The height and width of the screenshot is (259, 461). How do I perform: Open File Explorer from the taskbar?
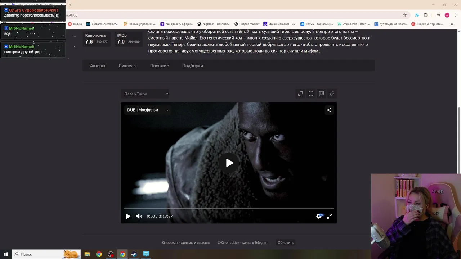pos(87,254)
